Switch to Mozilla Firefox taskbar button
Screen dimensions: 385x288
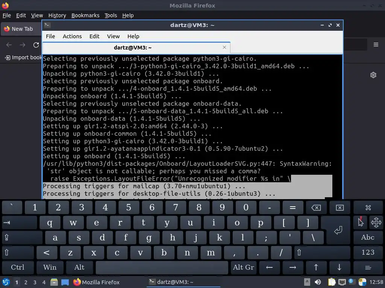96,282
